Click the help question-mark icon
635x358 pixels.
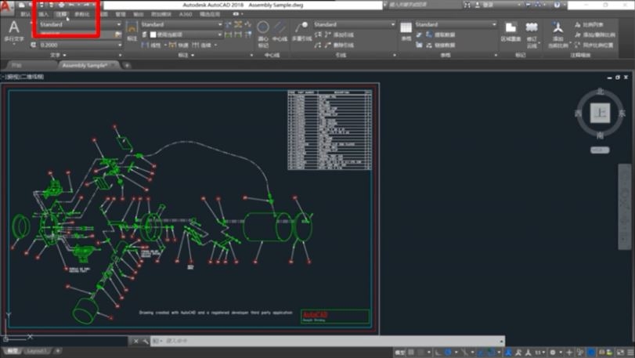coord(557,5)
